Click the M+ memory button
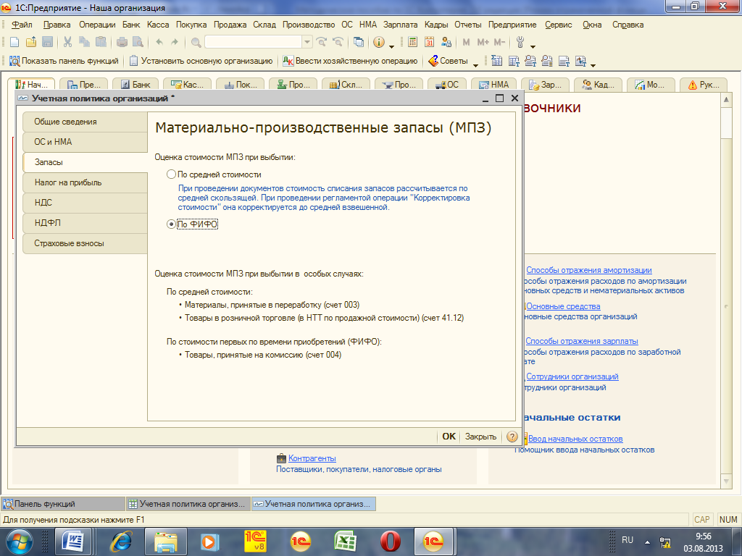 pos(483,42)
